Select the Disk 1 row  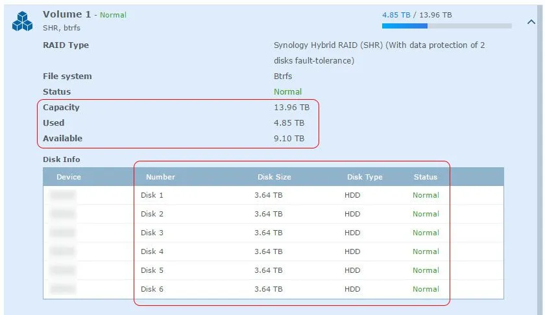[x=273, y=195]
